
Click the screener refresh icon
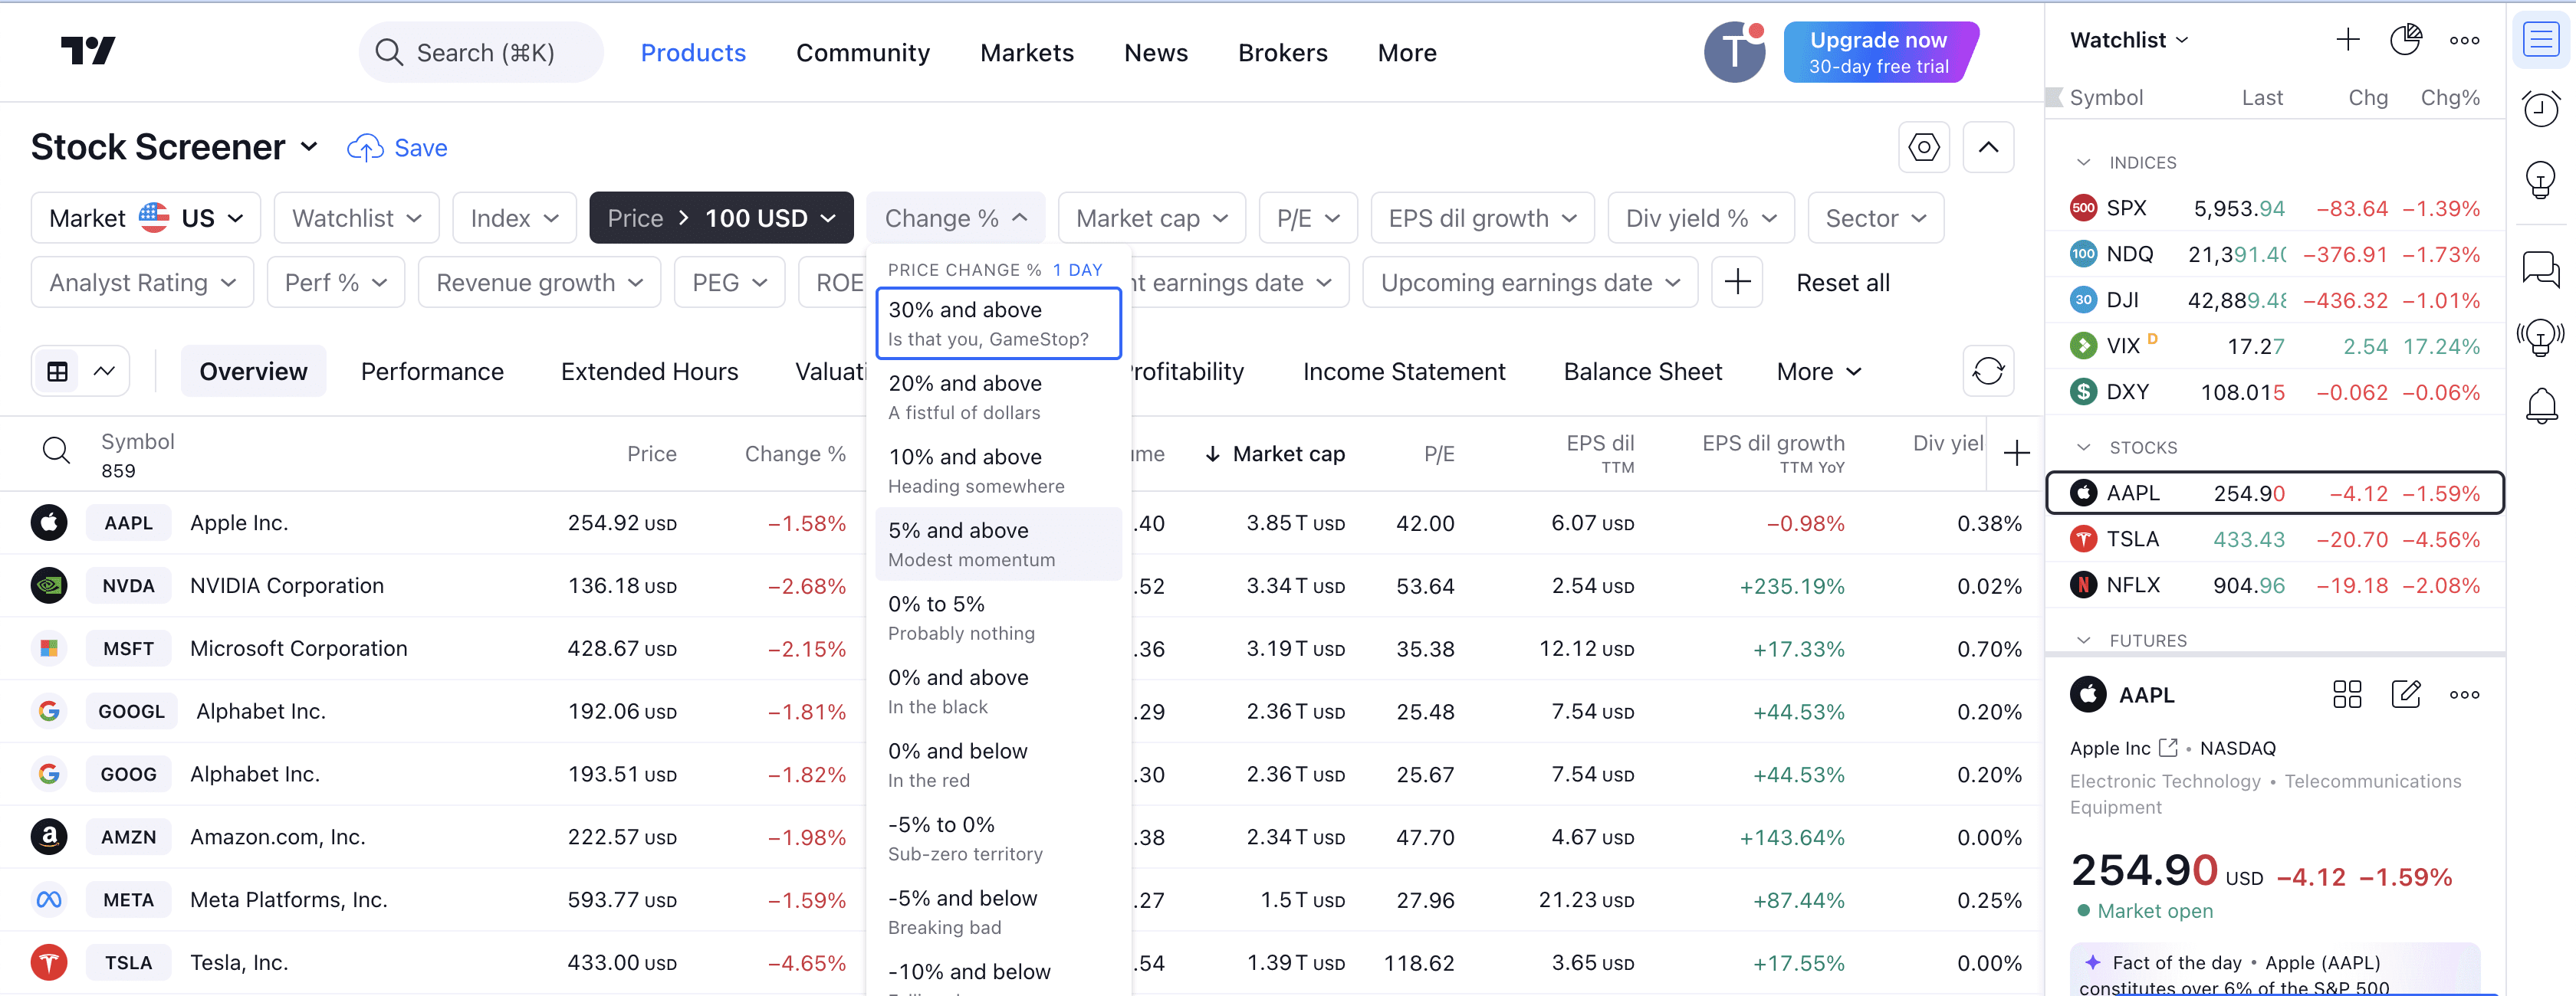pos(1987,372)
